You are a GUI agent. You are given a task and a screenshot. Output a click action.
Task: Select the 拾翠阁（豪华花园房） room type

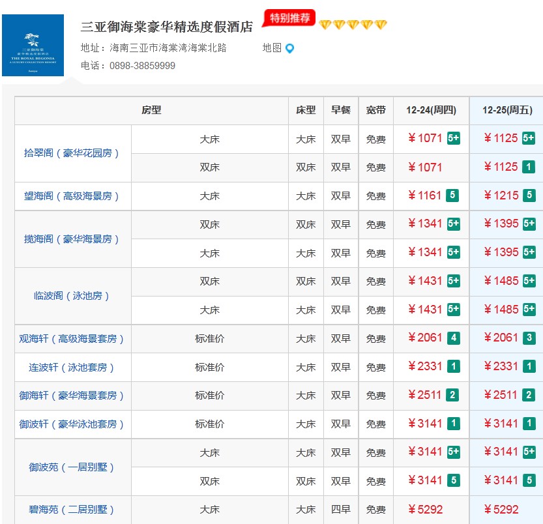(x=72, y=153)
